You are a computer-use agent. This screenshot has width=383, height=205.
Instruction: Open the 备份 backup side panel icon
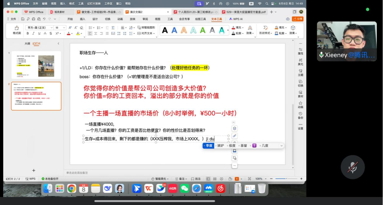point(300,115)
